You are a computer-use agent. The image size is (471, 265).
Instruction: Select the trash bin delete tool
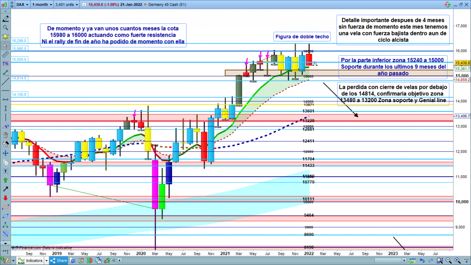pos(6,135)
